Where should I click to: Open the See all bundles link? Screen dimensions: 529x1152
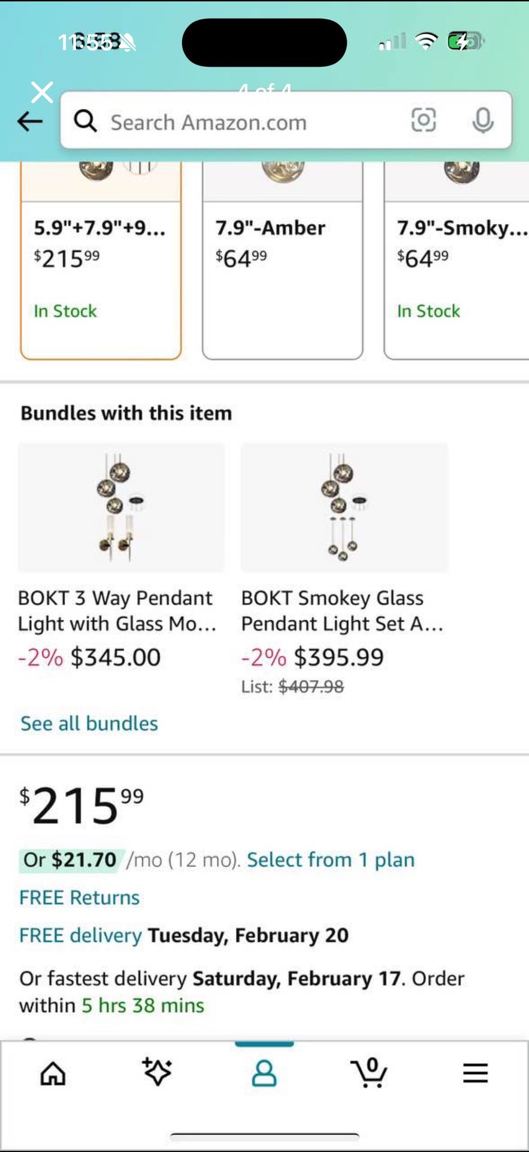click(89, 724)
